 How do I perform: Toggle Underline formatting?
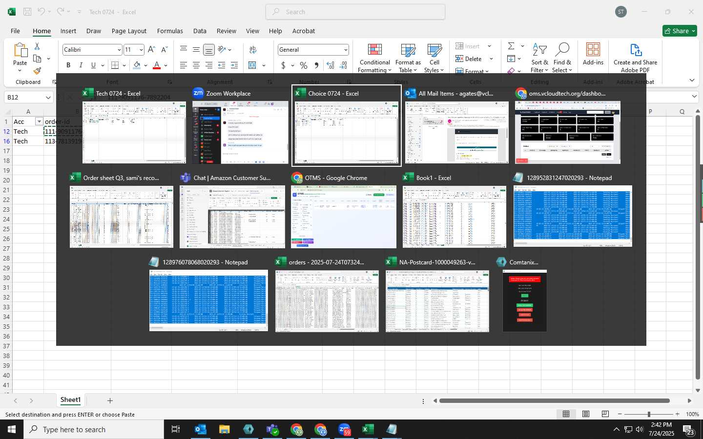(93, 65)
